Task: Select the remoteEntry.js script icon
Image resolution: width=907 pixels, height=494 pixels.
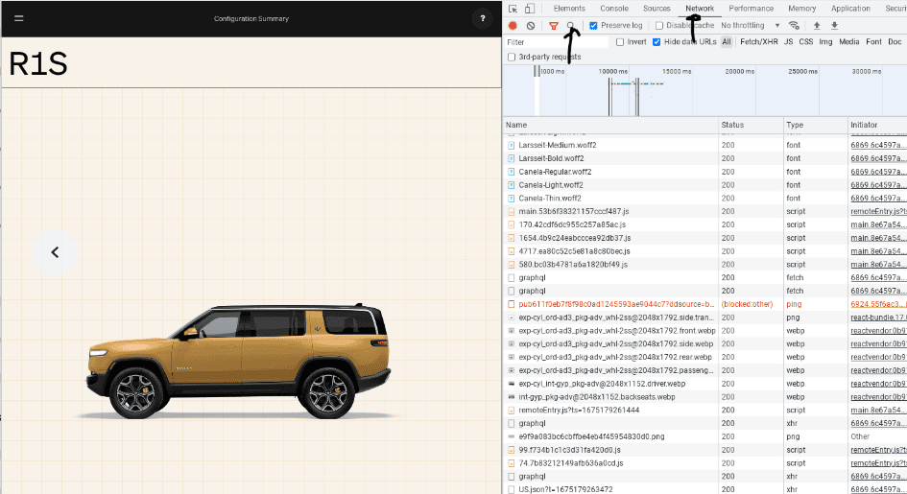Action: pos(512,411)
